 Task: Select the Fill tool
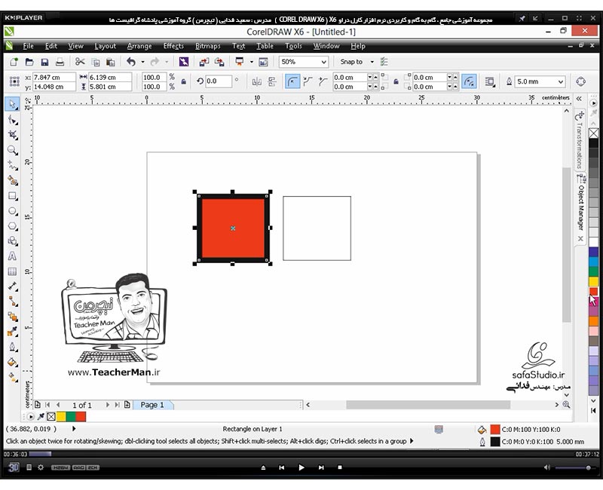click(x=12, y=362)
